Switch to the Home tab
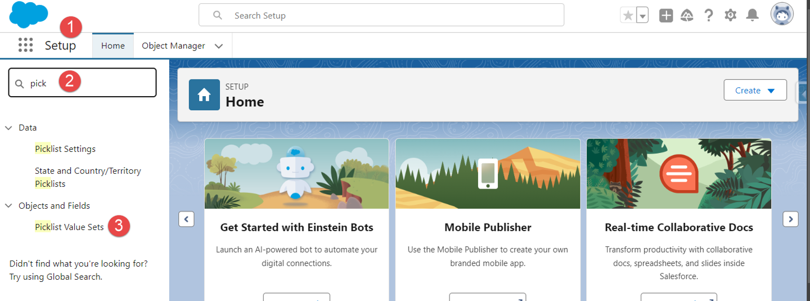 (113, 46)
